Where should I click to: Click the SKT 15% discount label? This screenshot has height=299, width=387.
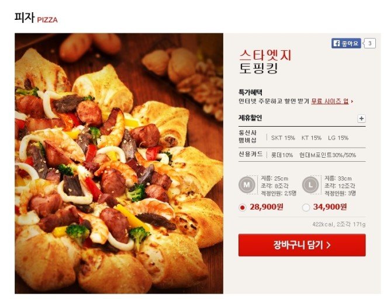pos(283,138)
